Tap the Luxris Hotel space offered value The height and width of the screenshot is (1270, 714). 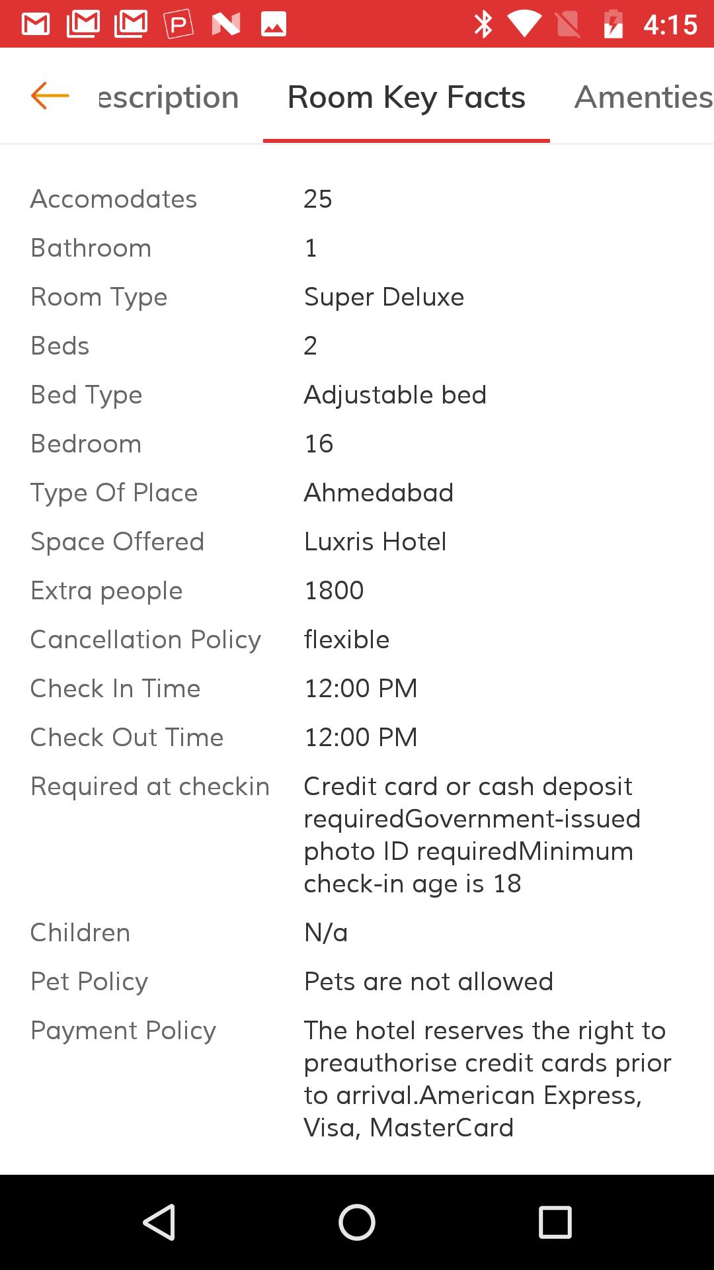375,542
